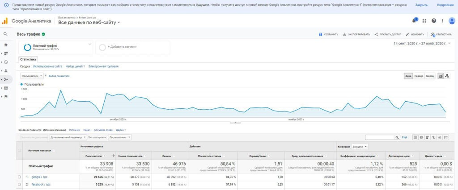The image size is (458, 190).
Task: Go to Home in the sidebar
Action: point(6,45)
